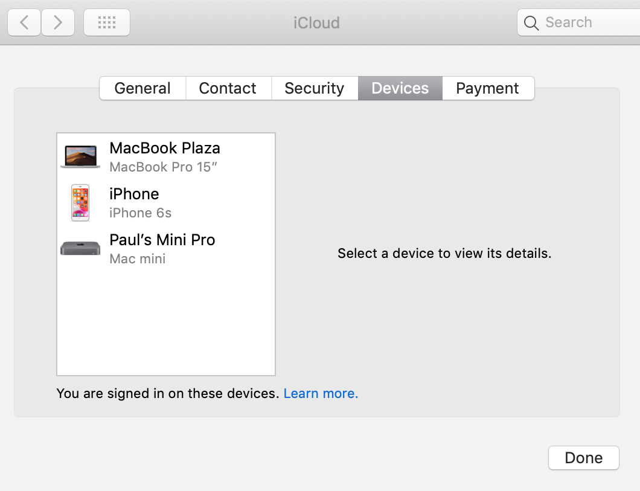Screen dimensions: 640x491
Task: Click the 'Select a device to view its details' text
Action: pyautogui.click(x=444, y=254)
